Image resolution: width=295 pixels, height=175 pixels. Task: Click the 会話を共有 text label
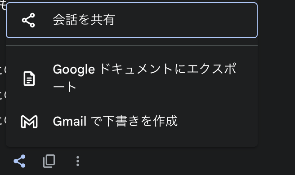(x=84, y=20)
